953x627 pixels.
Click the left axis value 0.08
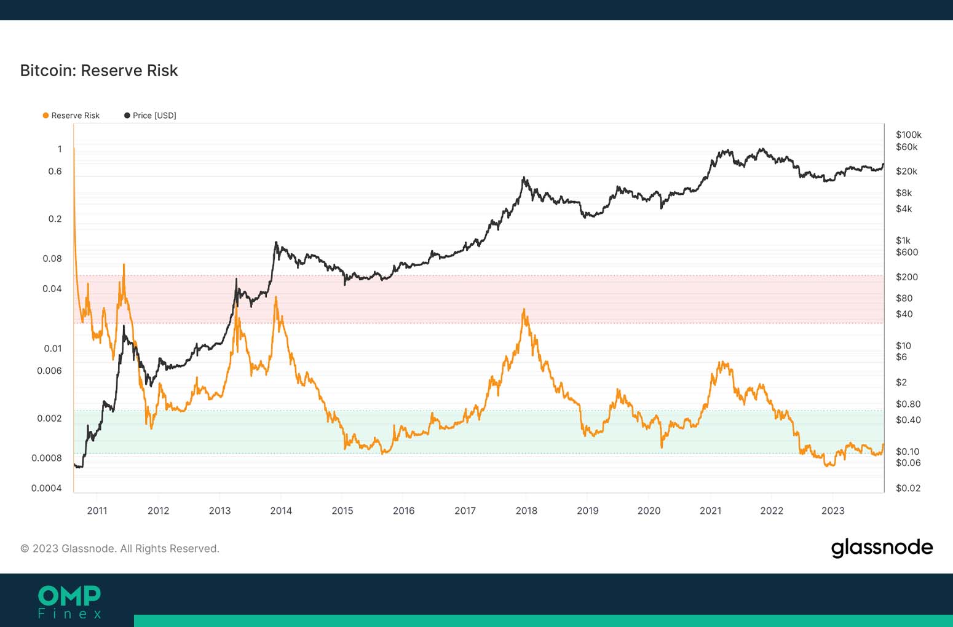(52, 259)
